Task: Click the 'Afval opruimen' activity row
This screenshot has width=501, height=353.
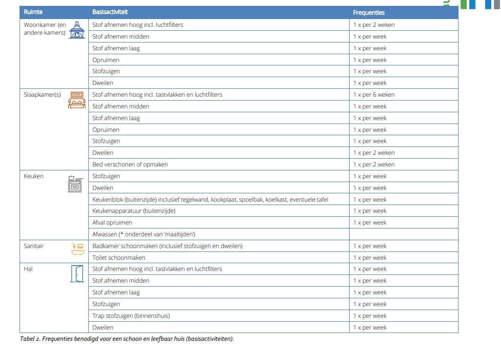Action: pyautogui.click(x=112, y=223)
